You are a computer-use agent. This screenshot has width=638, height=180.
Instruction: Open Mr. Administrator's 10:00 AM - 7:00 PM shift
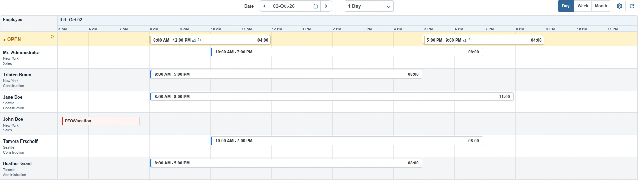pyautogui.click(x=347, y=52)
